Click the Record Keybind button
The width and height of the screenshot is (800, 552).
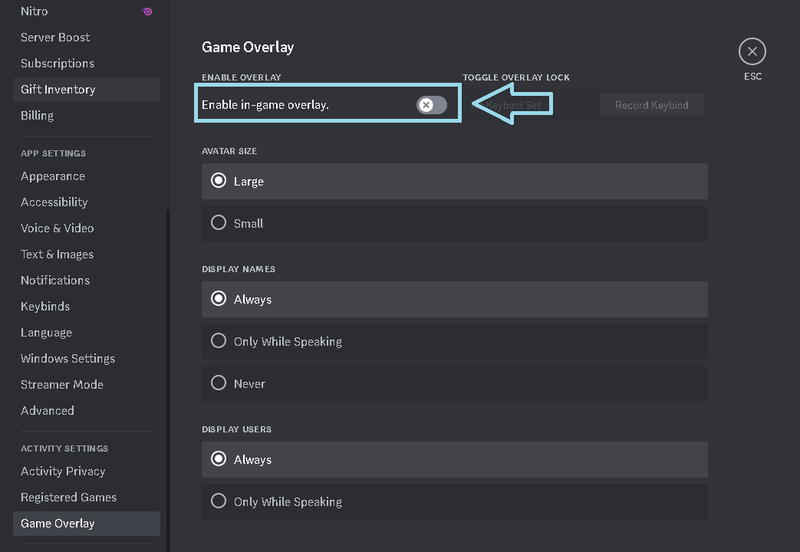click(x=651, y=105)
